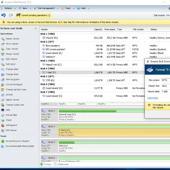Open the Disk management menu
The width and height of the screenshot is (170, 170).
click(46, 8)
